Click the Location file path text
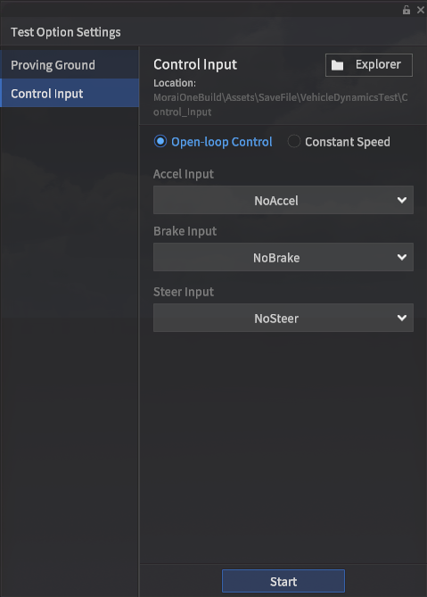 [x=280, y=104]
